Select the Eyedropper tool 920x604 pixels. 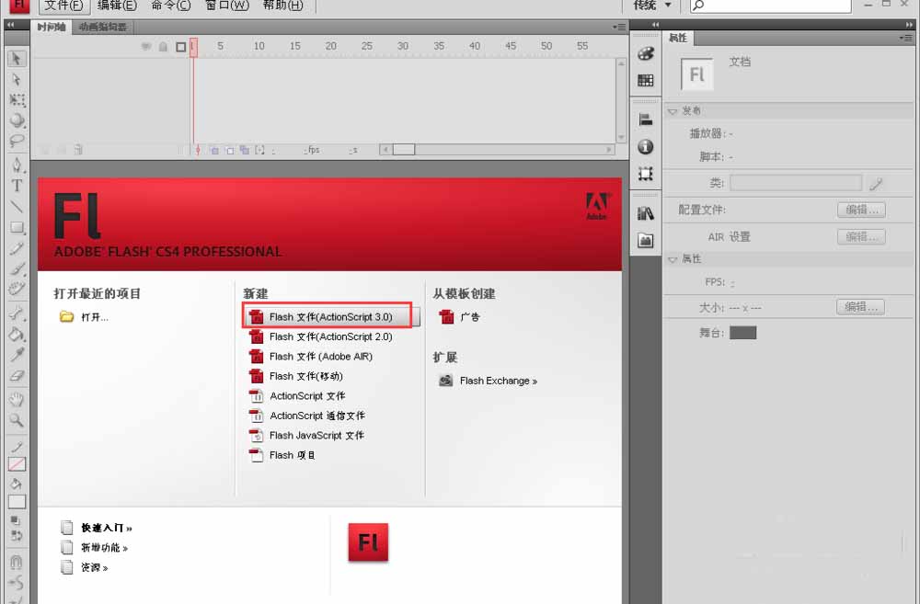(17, 355)
